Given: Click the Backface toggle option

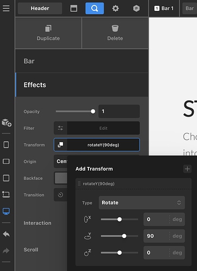Looking at the screenshot, I should click(61, 178).
